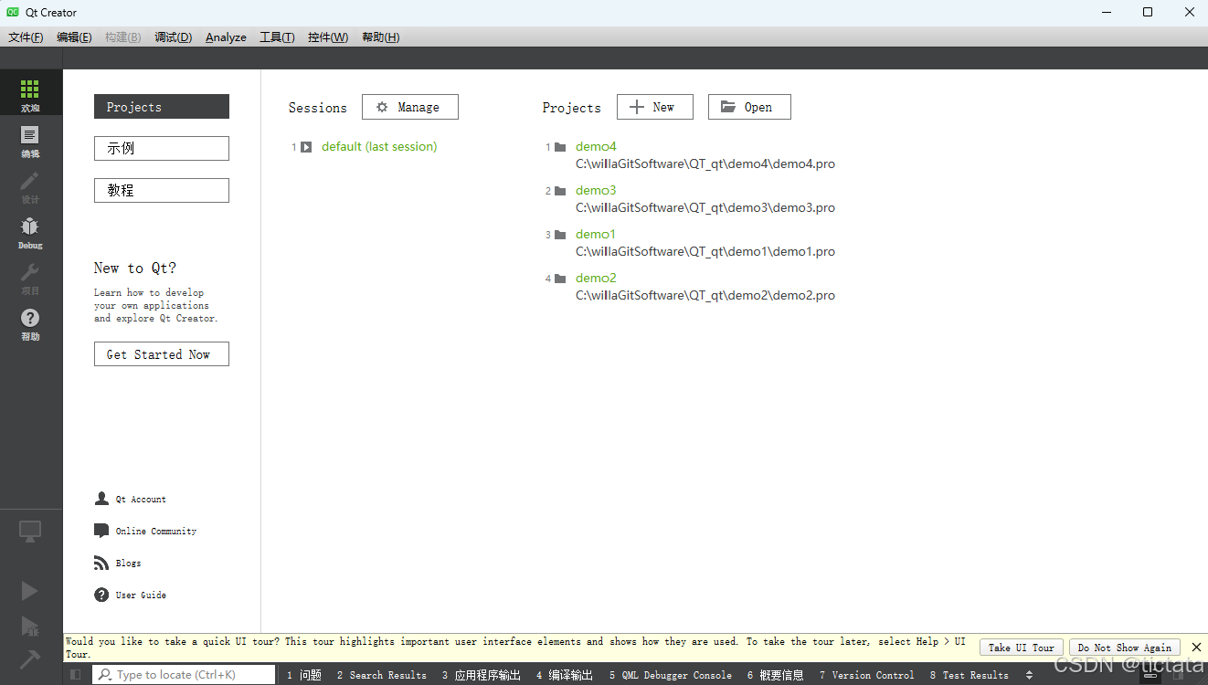Viewport: 1208px width, 685px height.
Task: Open the 4 编译输出 output pane
Action: point(565,675)
